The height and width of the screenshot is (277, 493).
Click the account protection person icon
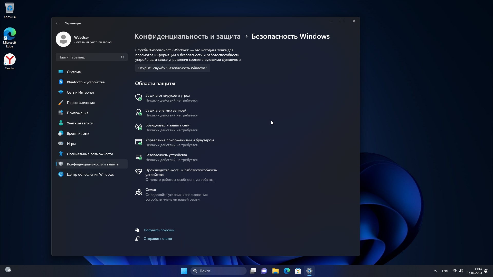pos(139,112)
